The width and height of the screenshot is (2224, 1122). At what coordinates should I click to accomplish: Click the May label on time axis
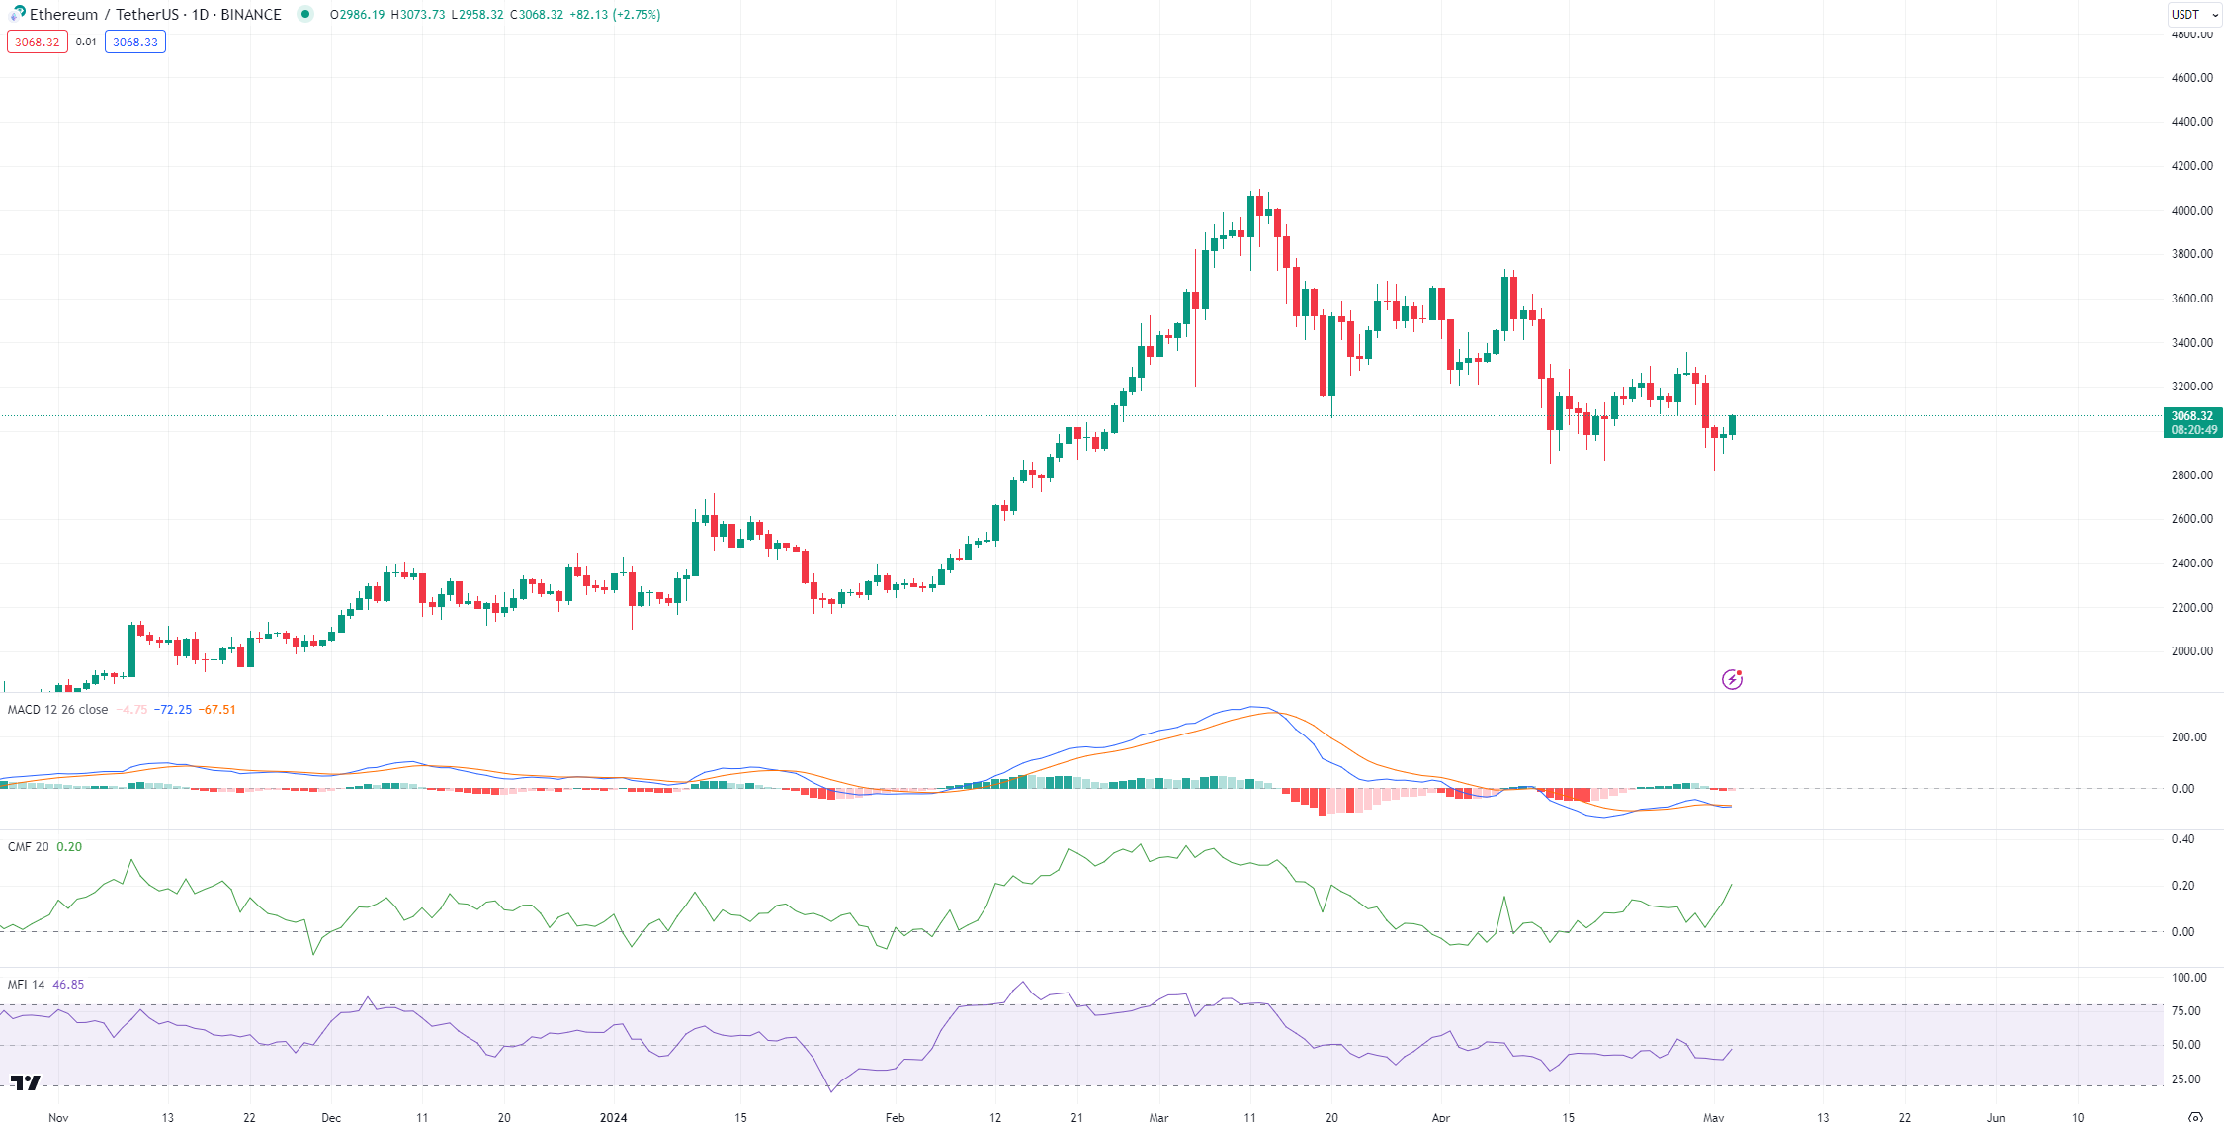coord(1714,1117)
